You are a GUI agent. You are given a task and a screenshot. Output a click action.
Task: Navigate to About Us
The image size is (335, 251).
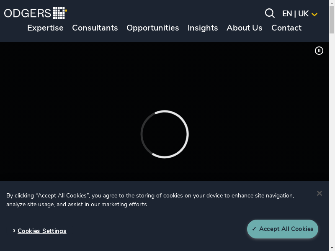click(245, 28)
